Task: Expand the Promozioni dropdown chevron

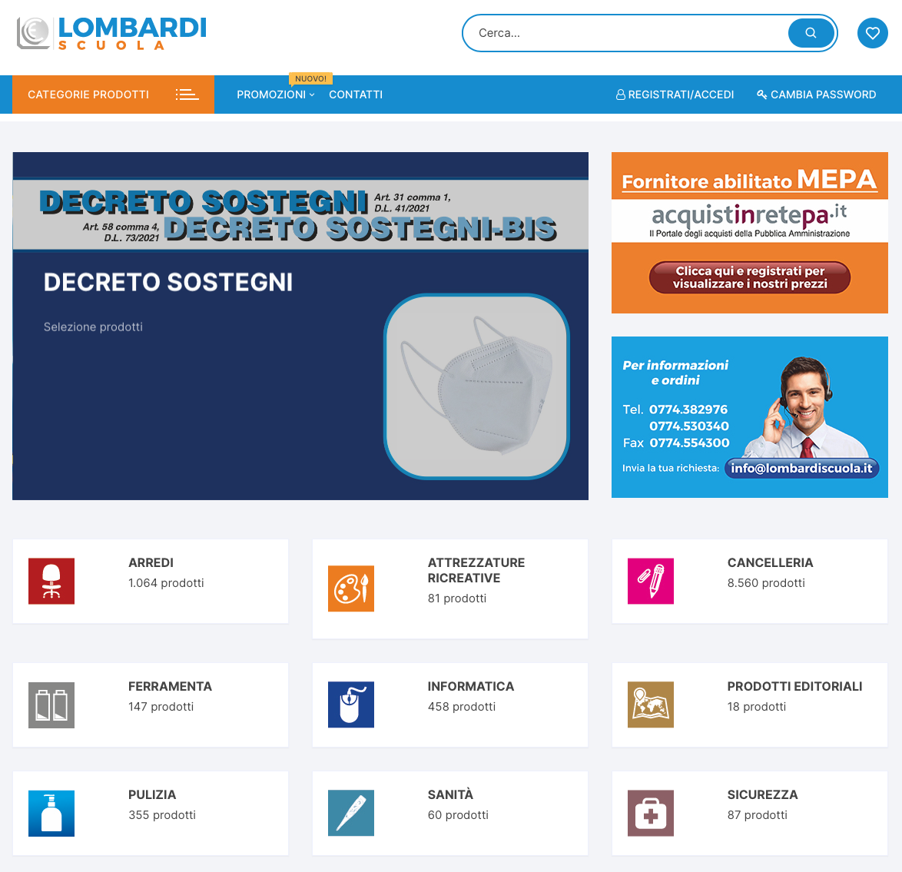Action: coord(312,95)
